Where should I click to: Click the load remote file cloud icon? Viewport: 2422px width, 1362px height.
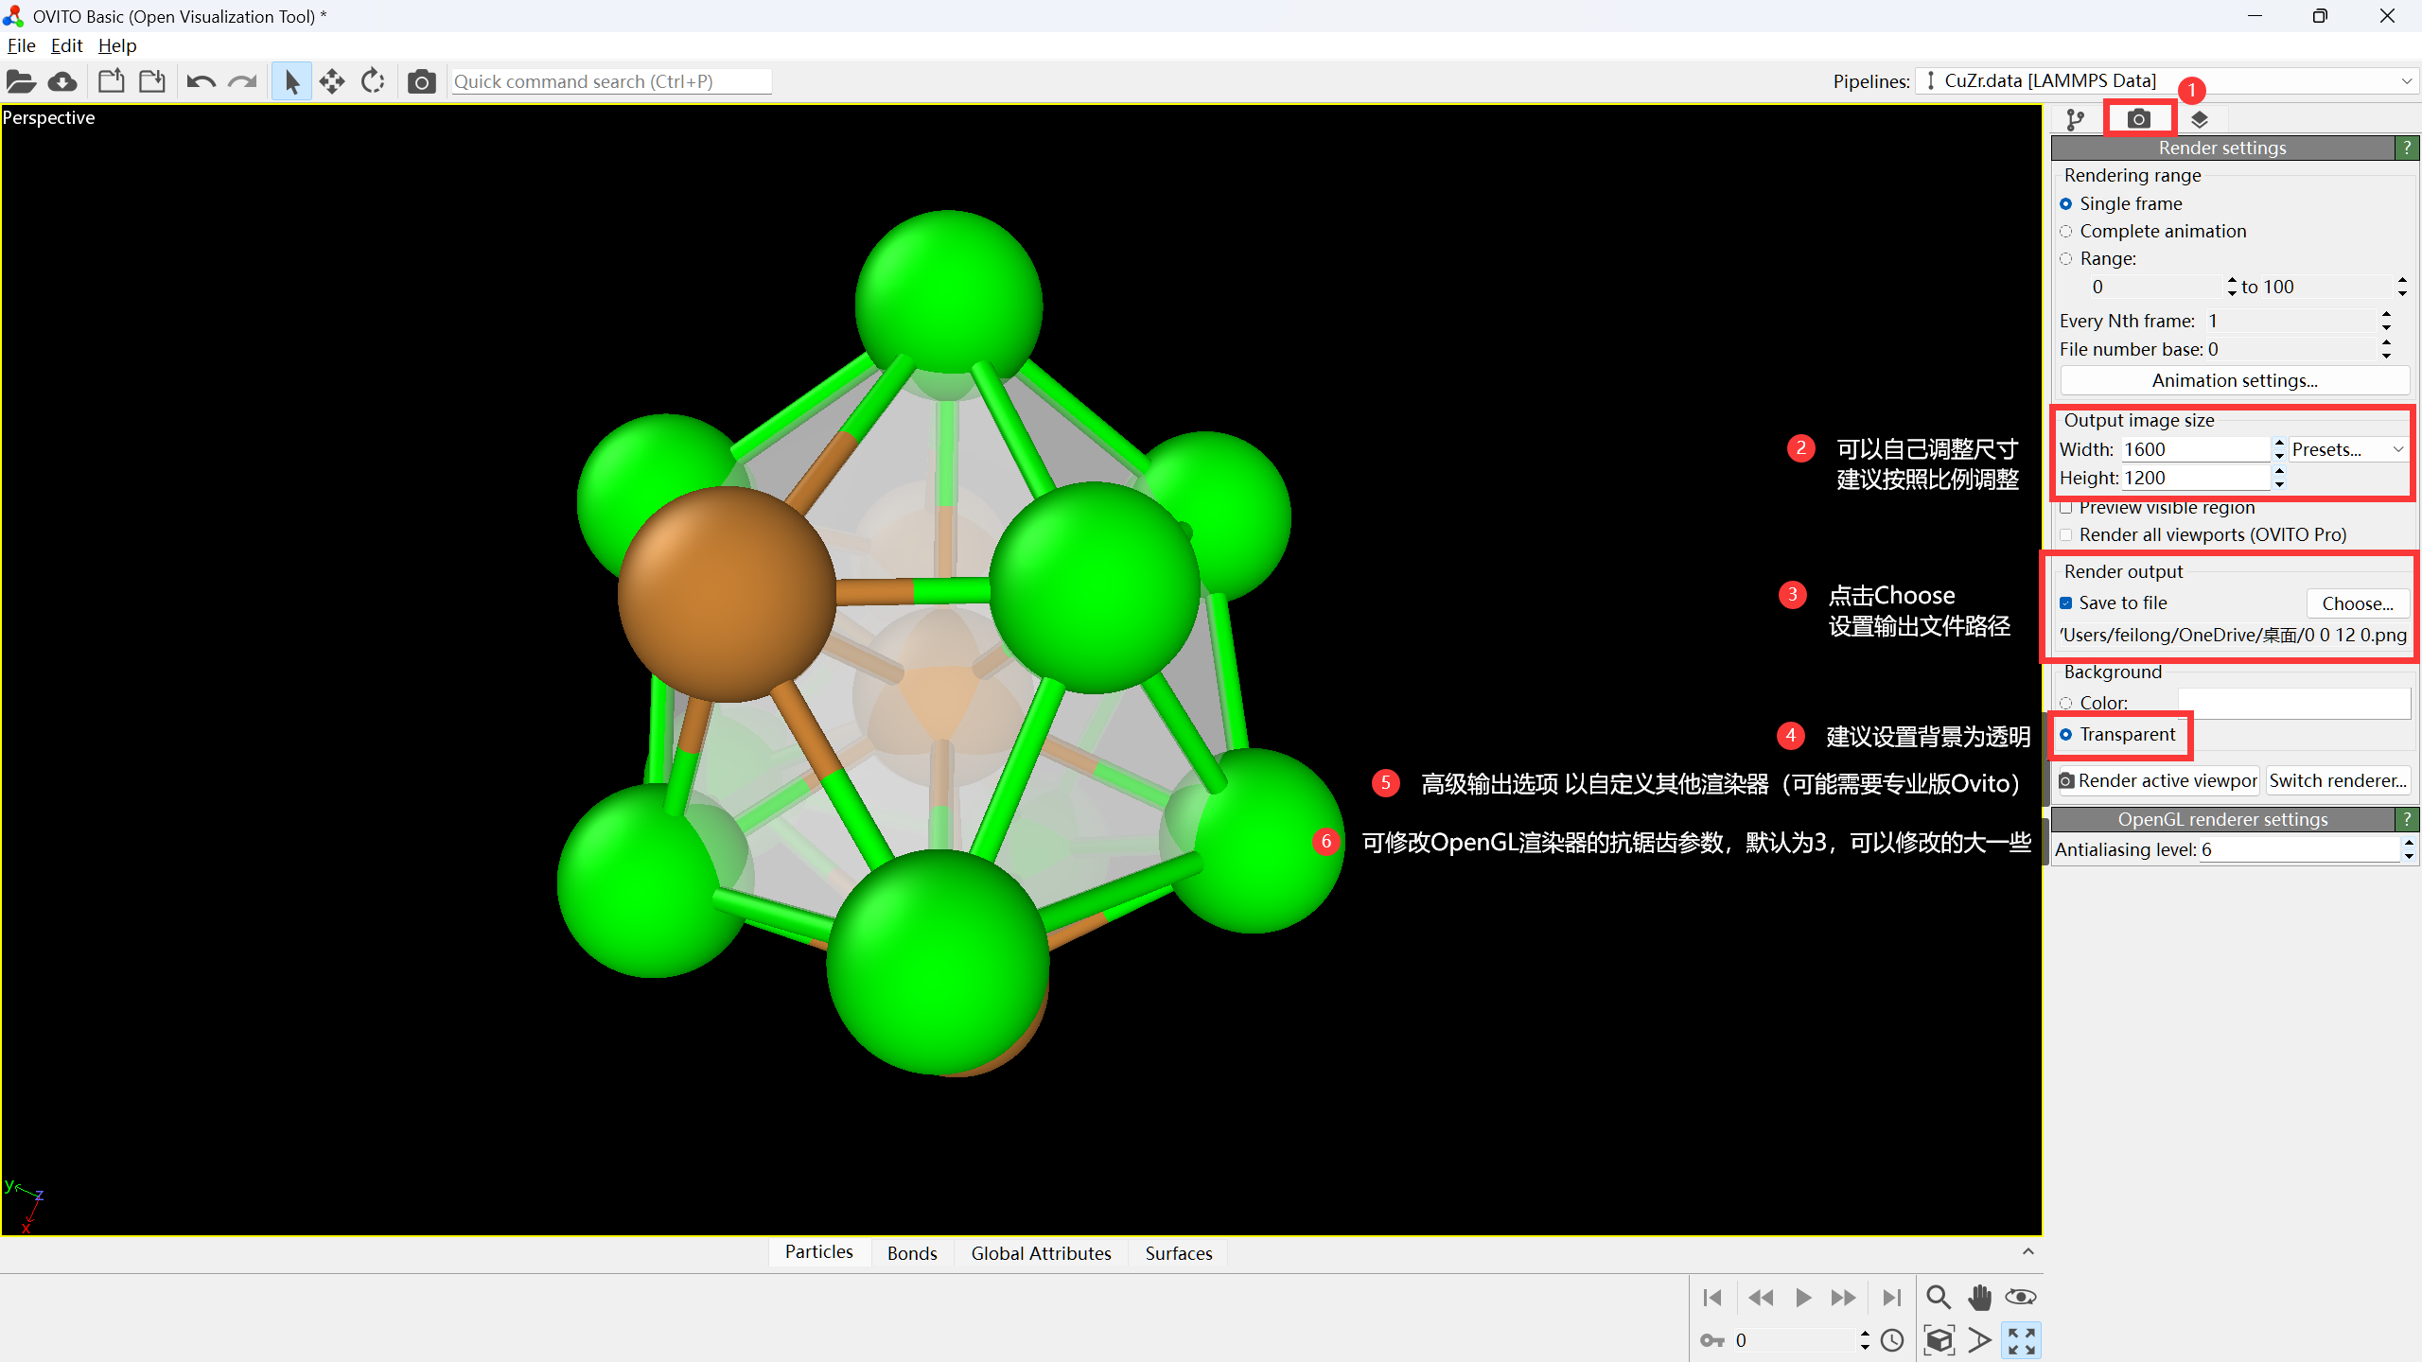point(62,82)
